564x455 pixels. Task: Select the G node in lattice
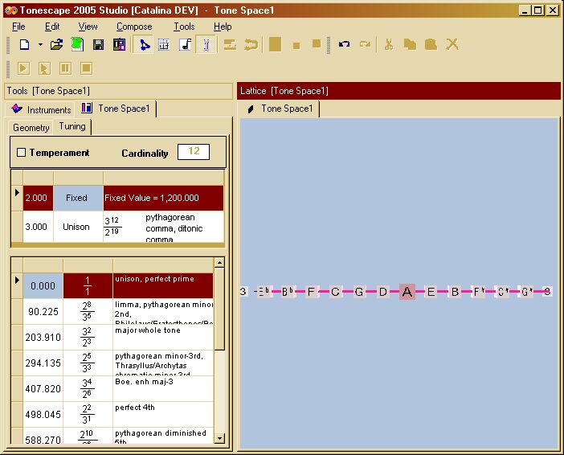click(x=358, y=292)
